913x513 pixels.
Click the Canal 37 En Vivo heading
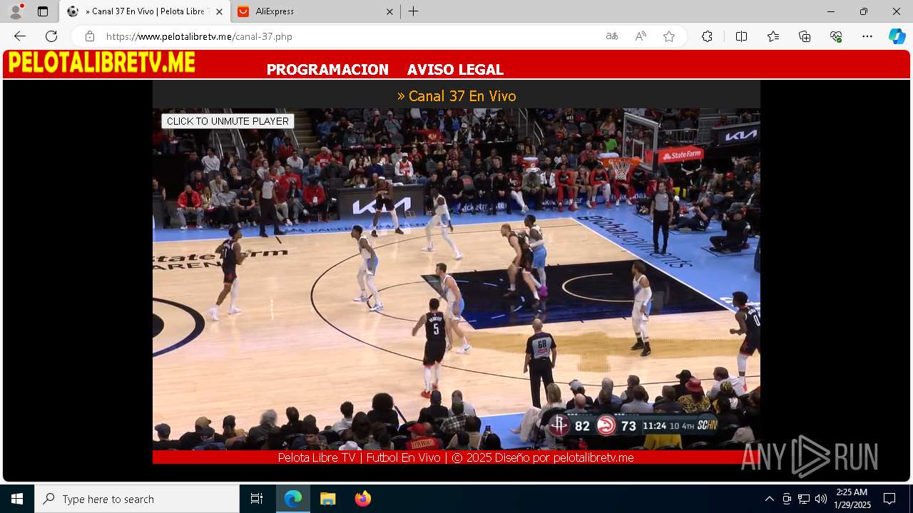coord(456,96)
